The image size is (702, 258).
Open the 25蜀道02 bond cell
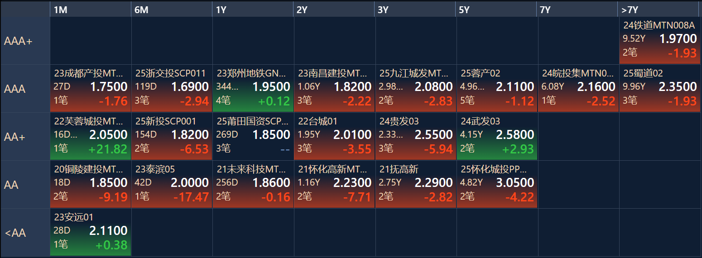[659, 88]
